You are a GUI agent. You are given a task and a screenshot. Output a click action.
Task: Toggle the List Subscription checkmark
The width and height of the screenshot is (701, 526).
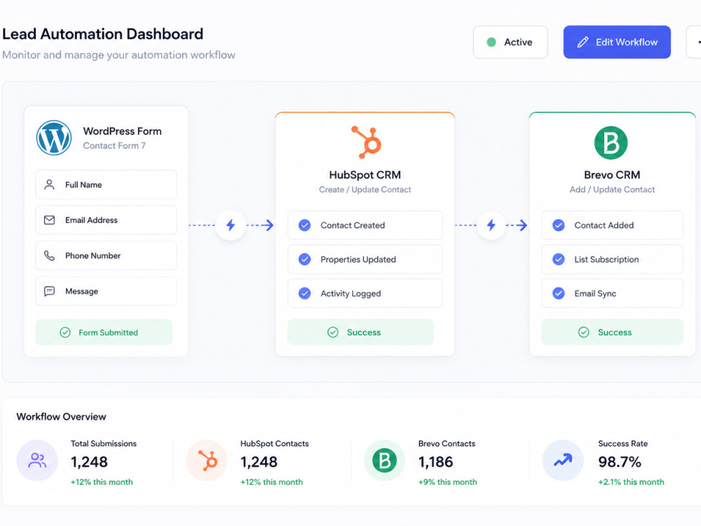click(x=559, y=259)
